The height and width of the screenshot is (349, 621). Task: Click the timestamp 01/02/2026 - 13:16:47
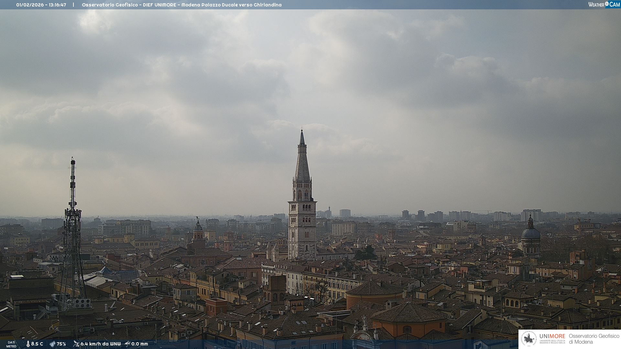click(41, 5)
